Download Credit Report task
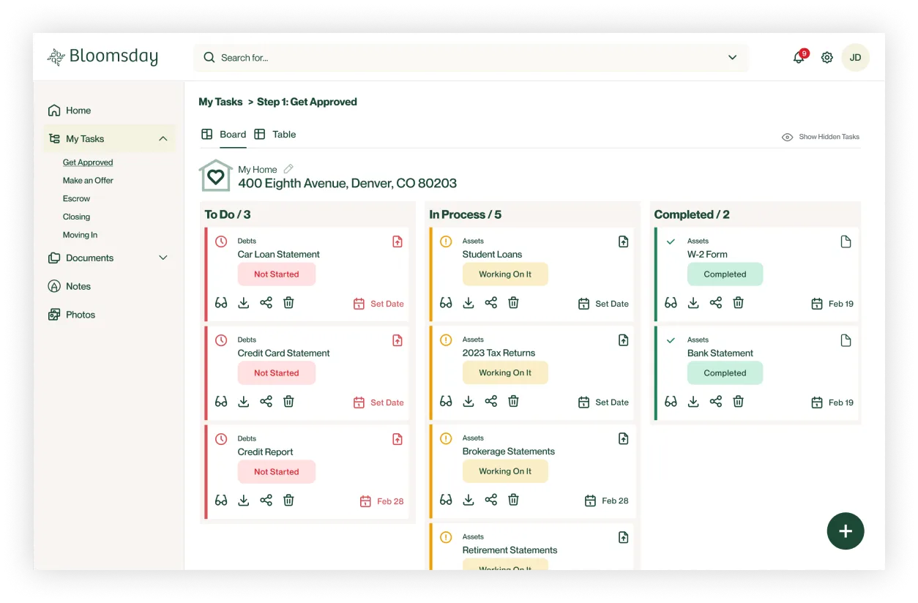 coord(244,501)
